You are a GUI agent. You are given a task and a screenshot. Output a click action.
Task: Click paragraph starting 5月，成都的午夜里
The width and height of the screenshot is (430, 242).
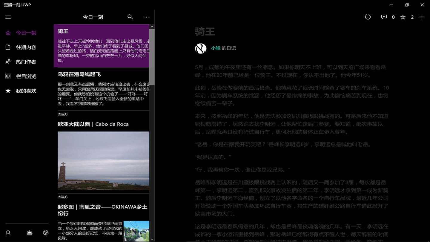pyautogui.click(x=290, y=71)
